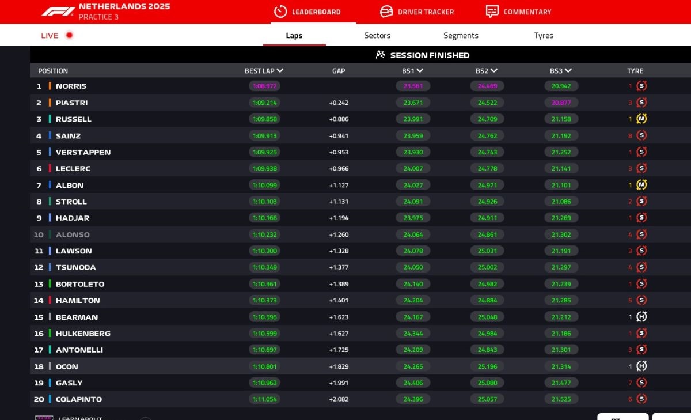Click Norris's purple best lap time

pyautogui.click(x=264, y=86)
